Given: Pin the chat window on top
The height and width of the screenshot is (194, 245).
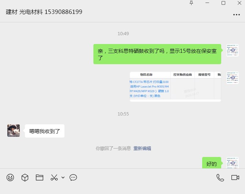Looking at the screenshot, I should pos(191,3).
